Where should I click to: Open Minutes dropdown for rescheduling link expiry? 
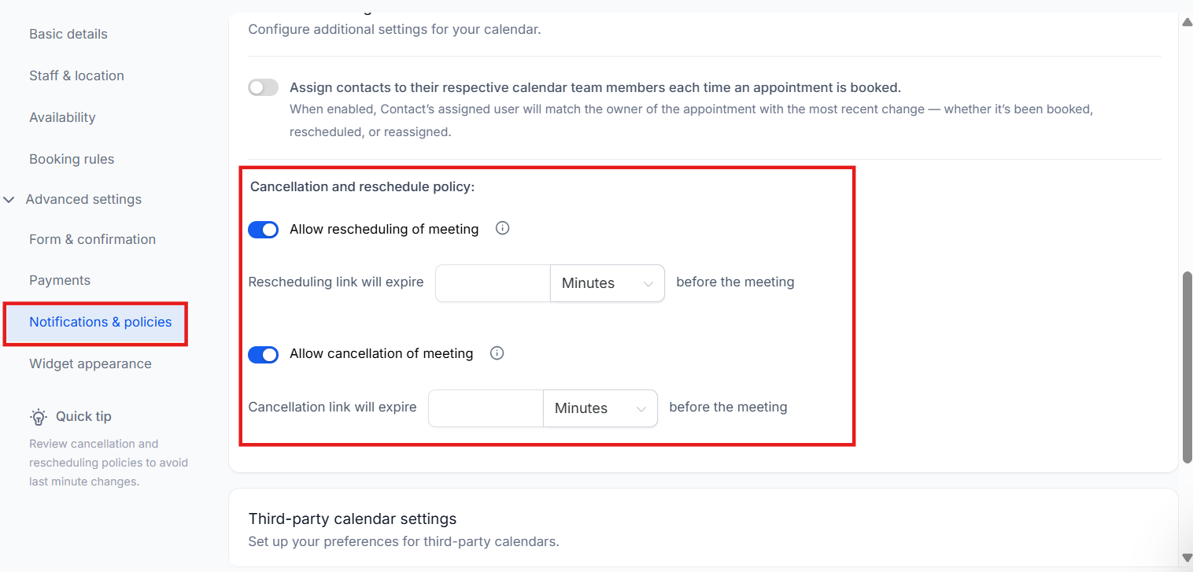click(x=607, y=283)
